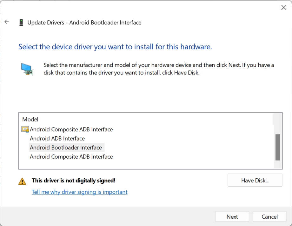
Task: Select Android ADB Interface model
Action: tap(57, 139)
